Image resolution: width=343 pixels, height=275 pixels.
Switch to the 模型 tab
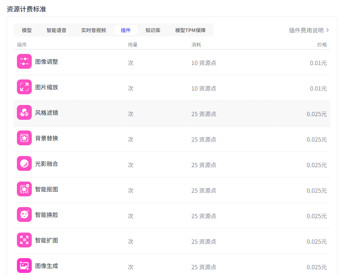[x=27, y=30]
